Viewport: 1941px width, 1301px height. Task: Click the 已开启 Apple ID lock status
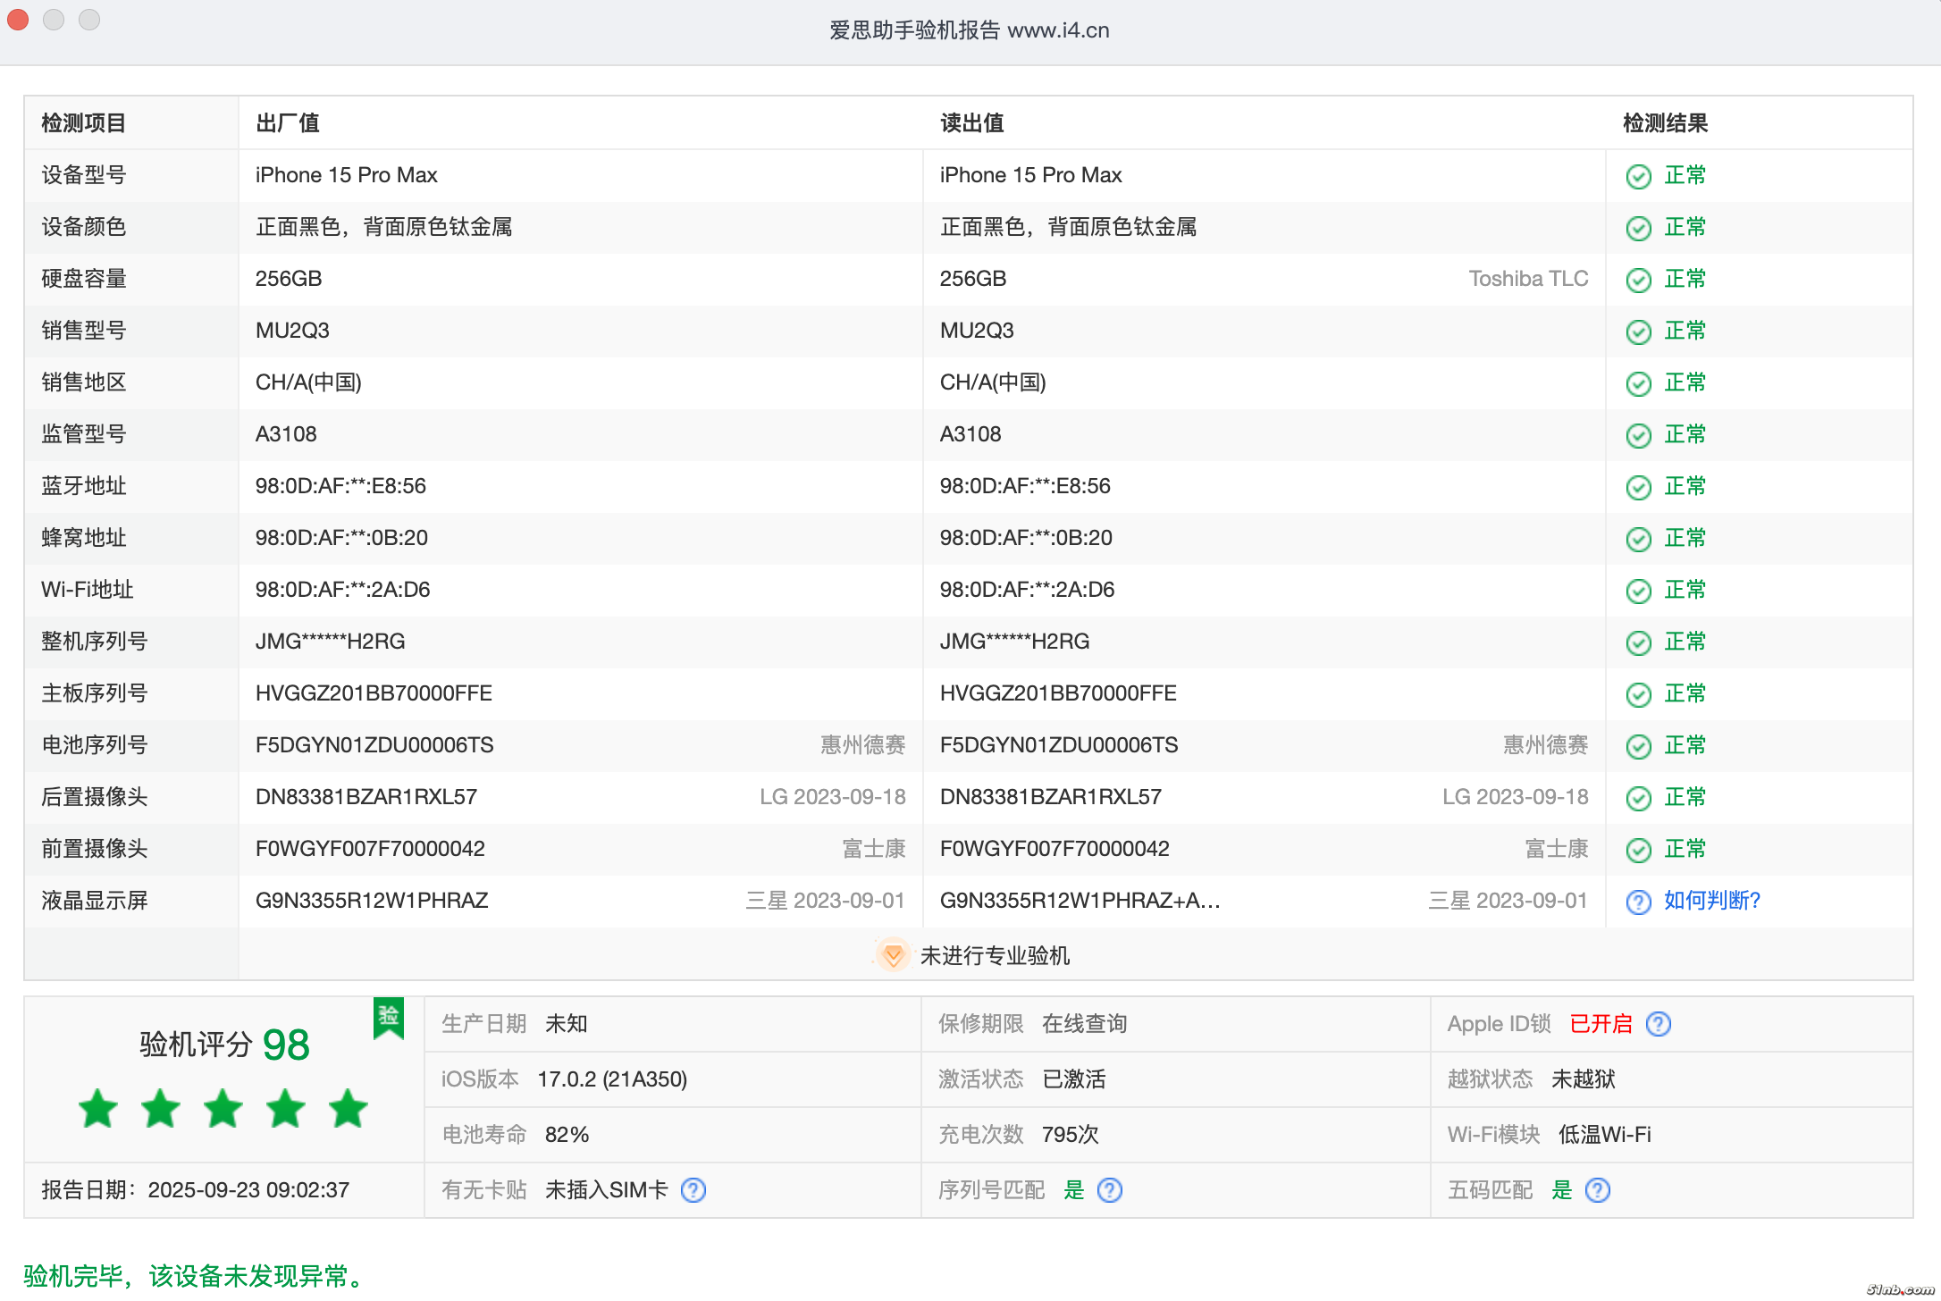pos(1601,1024)
